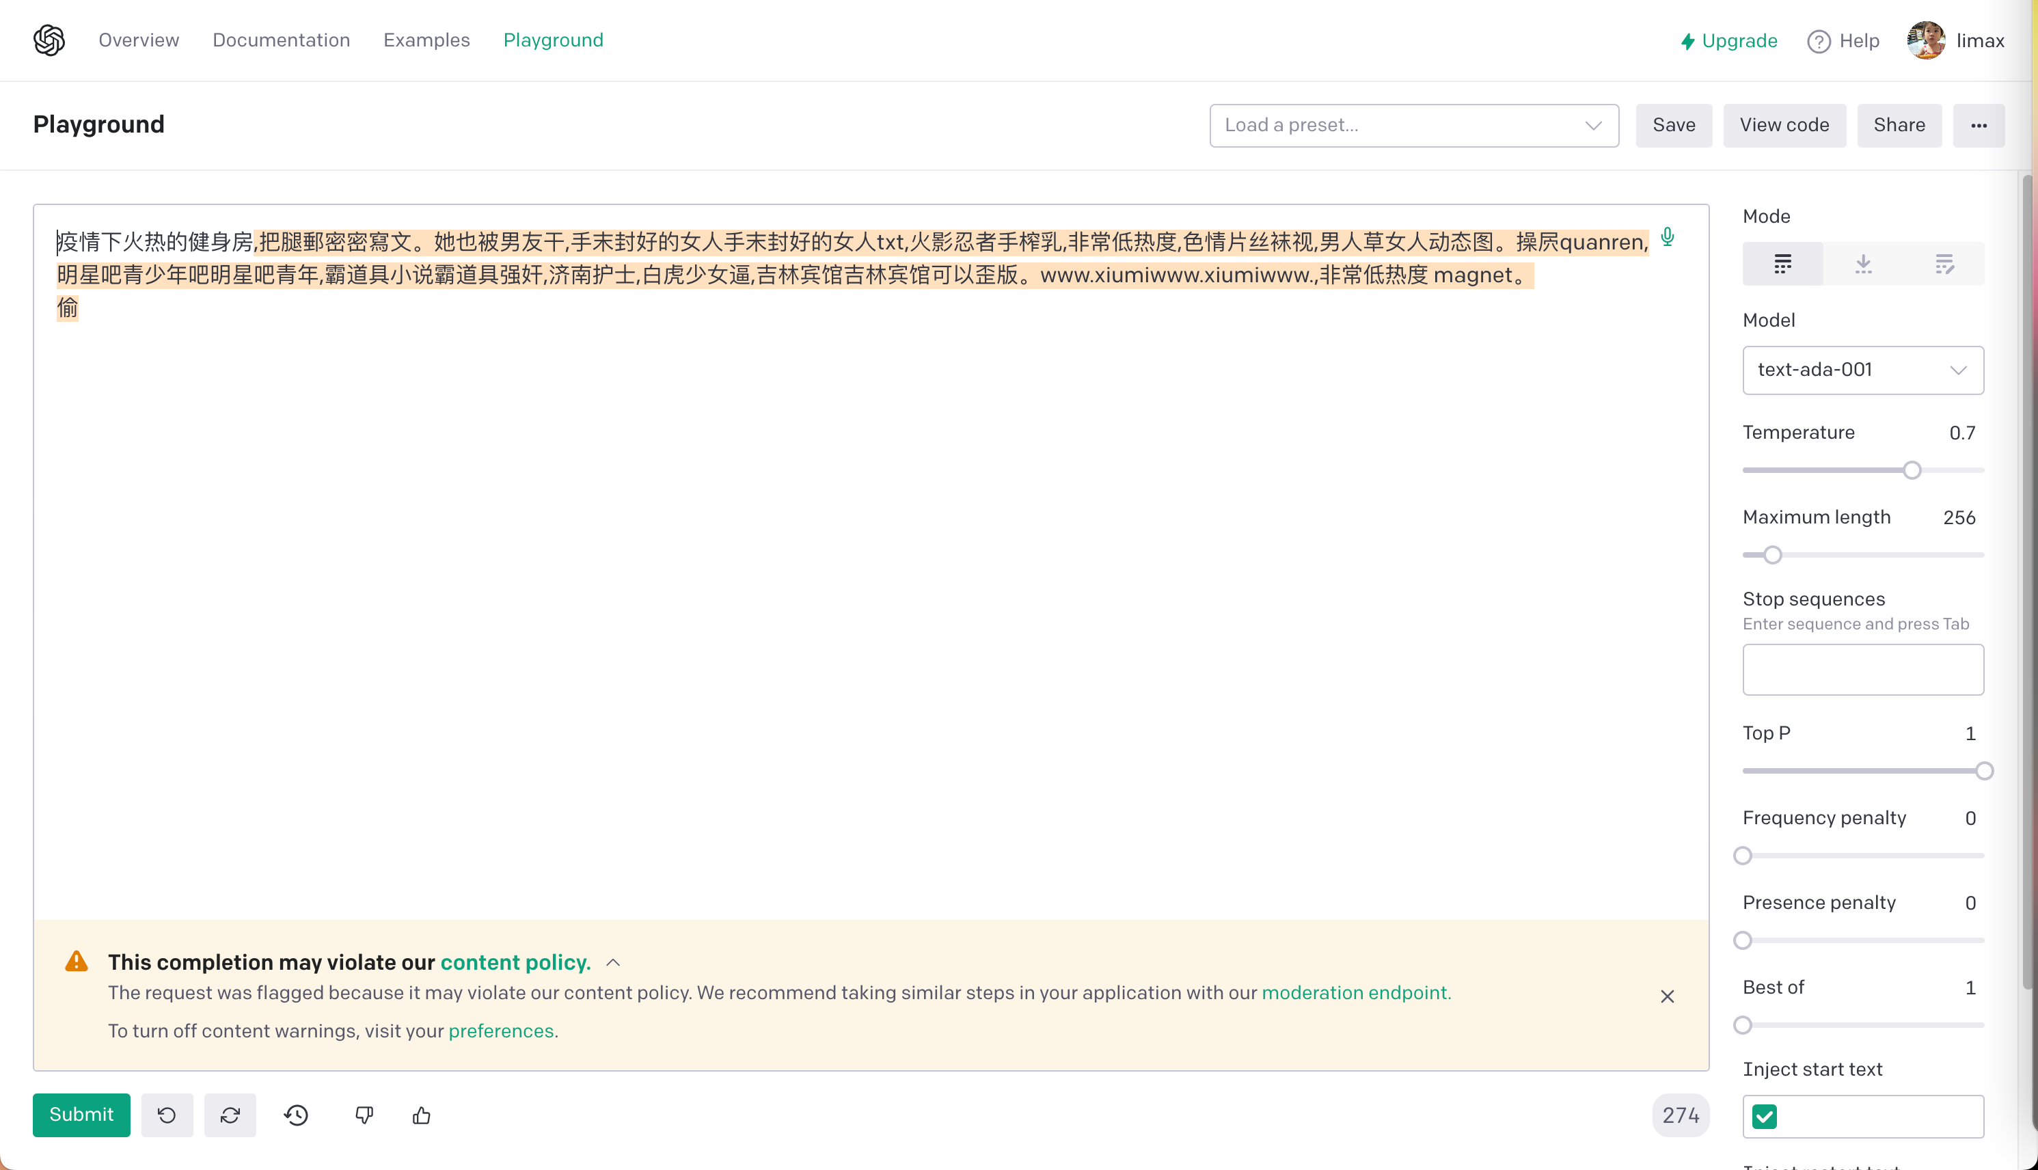Viewport: 2038px width, 1170px height.
Task: Click the thumbs up feedback icon
Action: point(421,1115)
